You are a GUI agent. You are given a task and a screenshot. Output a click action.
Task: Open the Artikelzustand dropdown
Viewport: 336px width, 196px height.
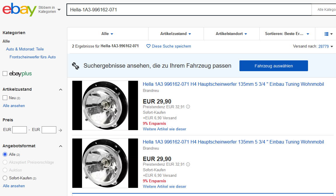point(176,34)
